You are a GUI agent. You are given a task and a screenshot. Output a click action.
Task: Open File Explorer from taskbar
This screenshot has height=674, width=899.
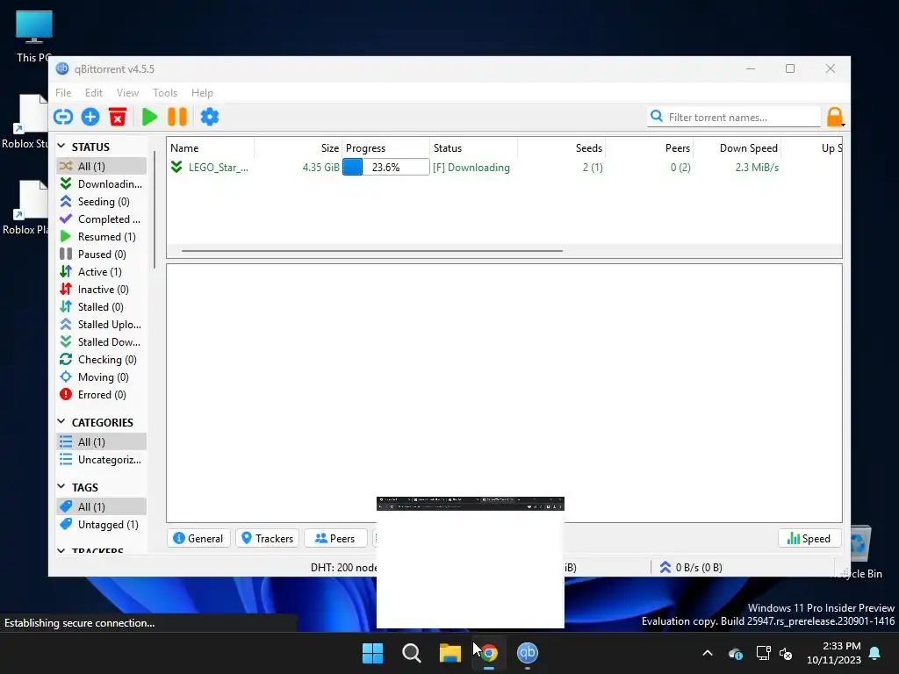tap(450, 653)
